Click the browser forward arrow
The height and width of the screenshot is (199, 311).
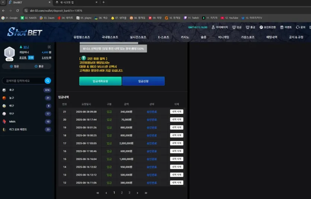click(x=10, y=11)
